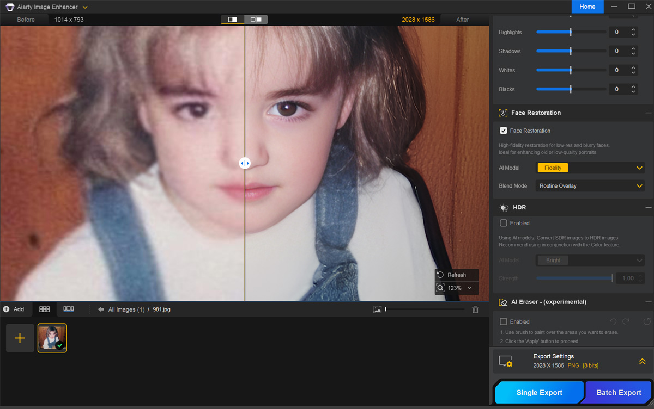Click the Batch Export button

619,393
